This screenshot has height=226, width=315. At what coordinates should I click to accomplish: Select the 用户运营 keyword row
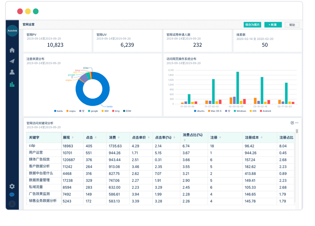coord(160,153)
